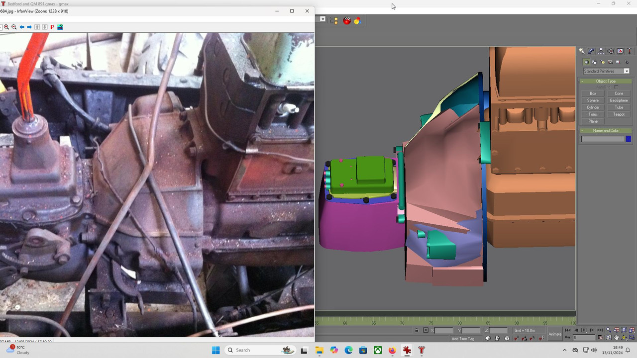This screenshot has height=358, width=637.
Task: Open Firefox from the taskbar
Action: [x=393, y=350]
